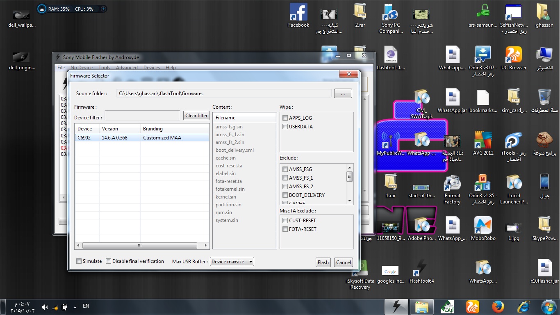Image resolution: width=560 pixels, height=315 pixels.
Task: Enable the APPS_LOG wipe checkbox
Action: pyautogui.click(x=285, y=118)
